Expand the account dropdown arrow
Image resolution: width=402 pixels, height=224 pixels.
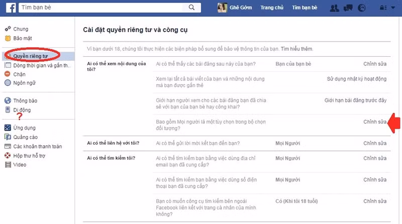(393, 8)
